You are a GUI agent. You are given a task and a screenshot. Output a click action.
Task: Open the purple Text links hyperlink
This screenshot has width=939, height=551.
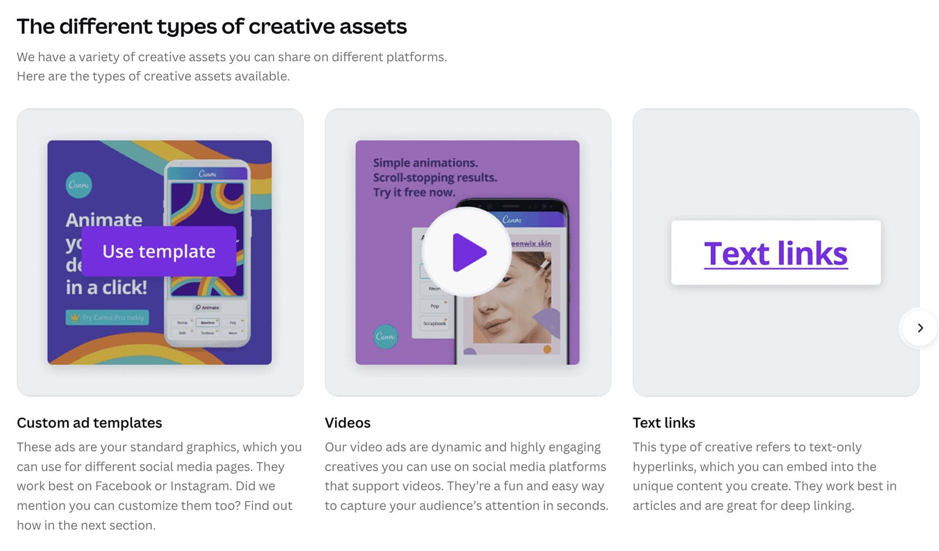tap(775, 253)
